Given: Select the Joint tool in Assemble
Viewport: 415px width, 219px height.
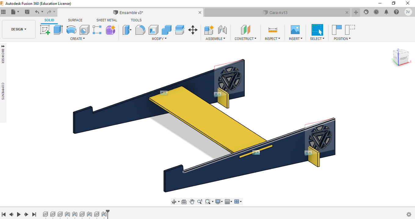Looking at the screenshot, I should 222,30.
